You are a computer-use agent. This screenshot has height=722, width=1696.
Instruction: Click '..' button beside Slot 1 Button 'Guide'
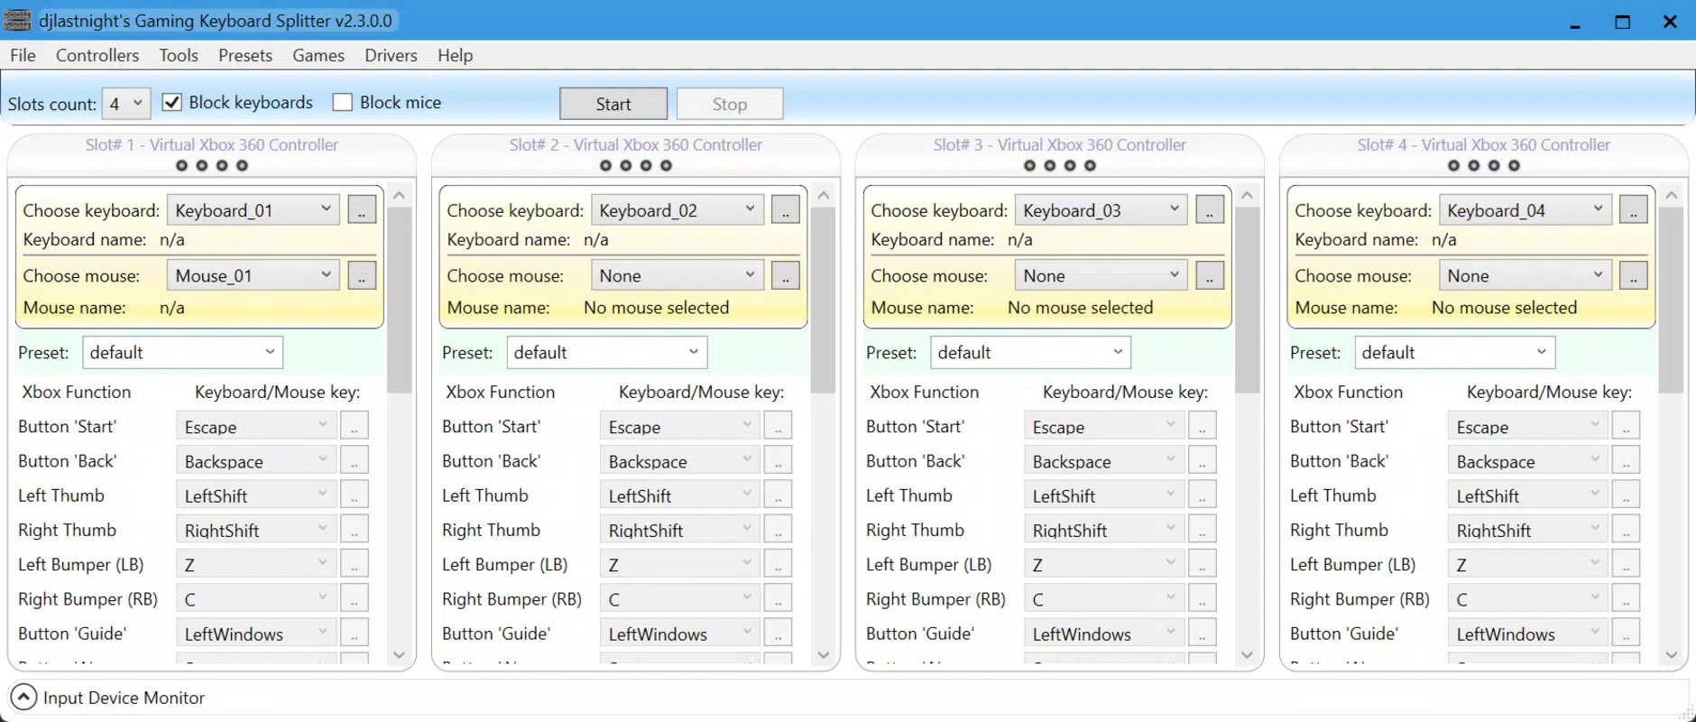[355, 633]
